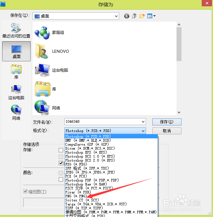Screen dimensions: 213x217
Task: Toggle the first save options checkbox
Action: click(x=61, y=150)
